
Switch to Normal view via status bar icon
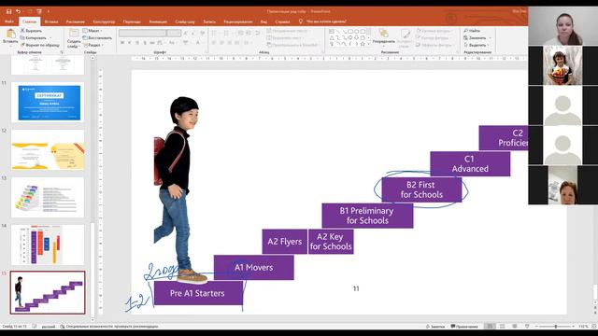(x=490, y=327)
